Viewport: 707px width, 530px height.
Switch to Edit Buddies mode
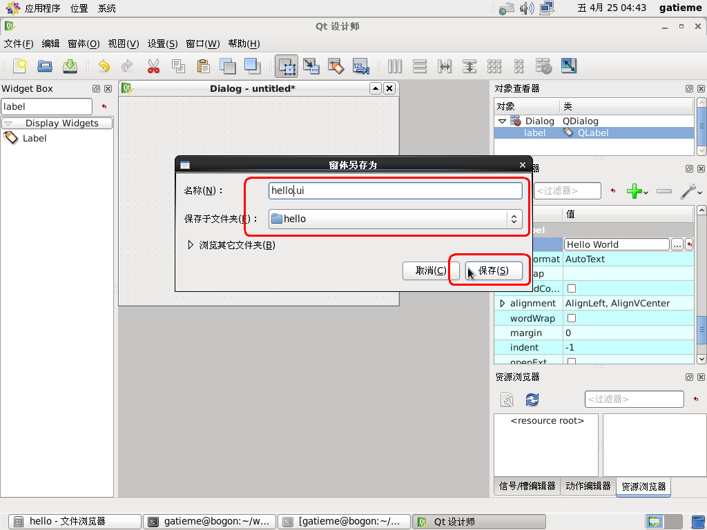(336, 66)
